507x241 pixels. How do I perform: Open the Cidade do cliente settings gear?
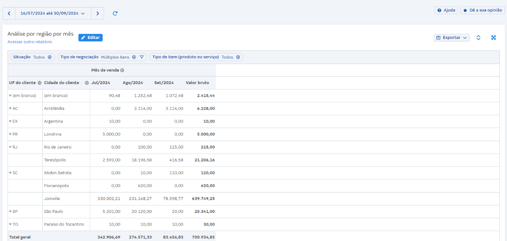(x=86, y=83)
